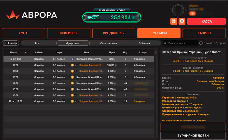
Task: Open the ВИНДФОЛЛЫ section
Action: tap(114, 33)
